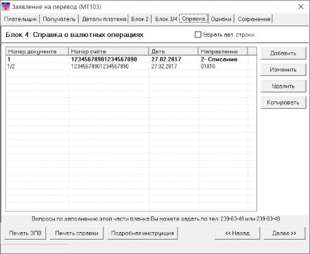Viewport: 310px width, 254px height.
Task: Enable the Убрать авт. строки checkbox
Action: click(x=198, y=35)
